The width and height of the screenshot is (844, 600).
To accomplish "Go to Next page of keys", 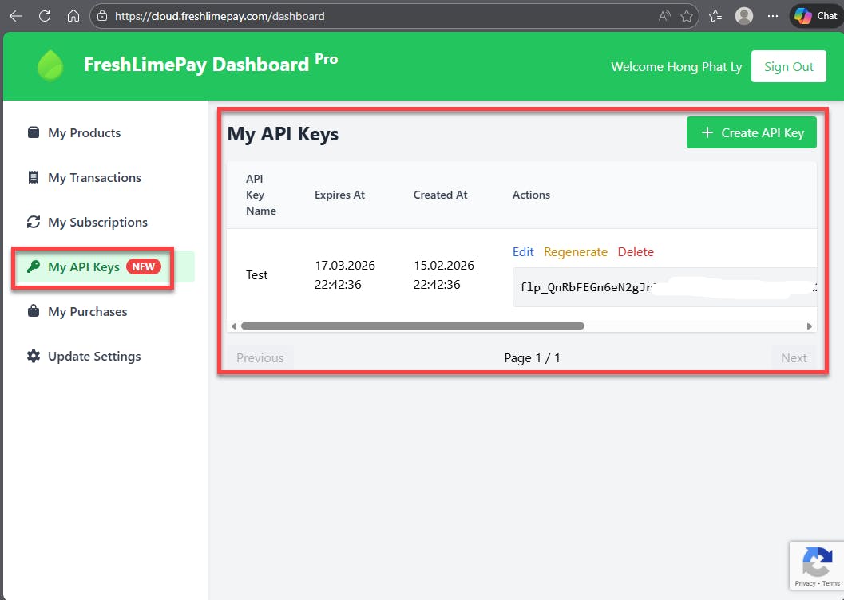I will [794, 358].
